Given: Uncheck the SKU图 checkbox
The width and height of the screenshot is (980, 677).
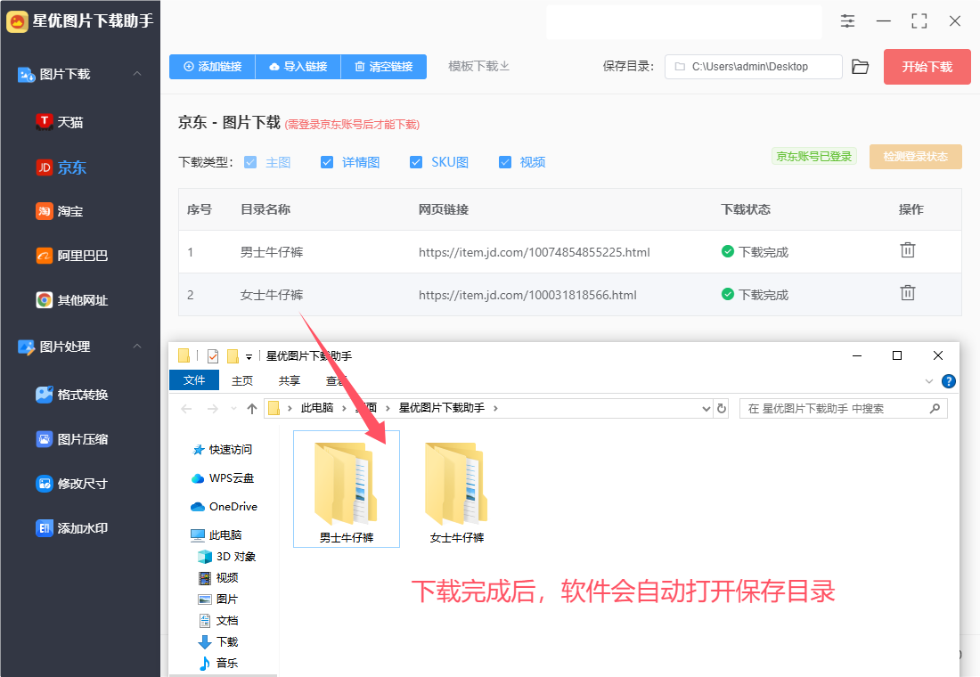Looking at the screenshot, I should 416,162.
